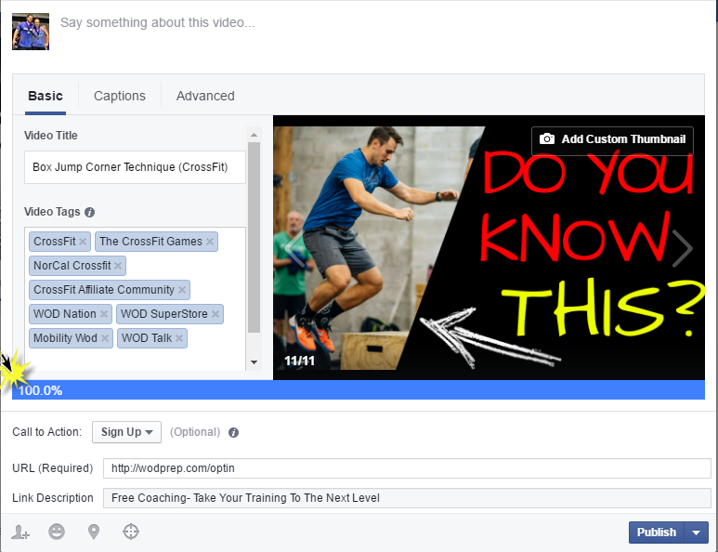Remove the WOD Nation tag
Viewport: 718px width, 552px height.
click(104, 314)
